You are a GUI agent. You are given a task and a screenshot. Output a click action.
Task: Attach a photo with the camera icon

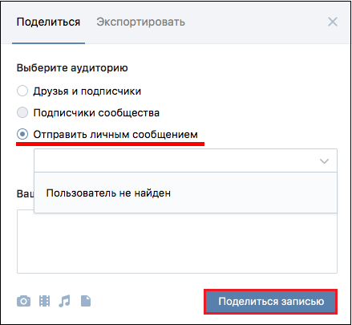click(23, 301)
